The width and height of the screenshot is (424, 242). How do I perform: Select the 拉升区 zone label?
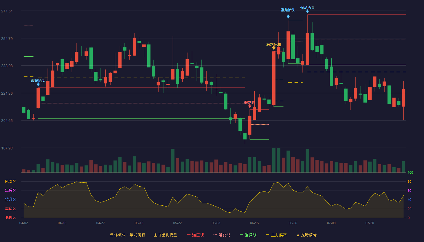[11, 200]
